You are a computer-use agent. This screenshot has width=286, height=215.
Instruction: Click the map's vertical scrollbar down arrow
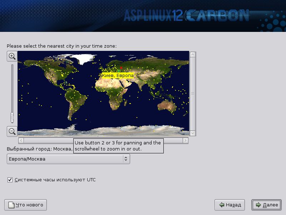(193, 133)
